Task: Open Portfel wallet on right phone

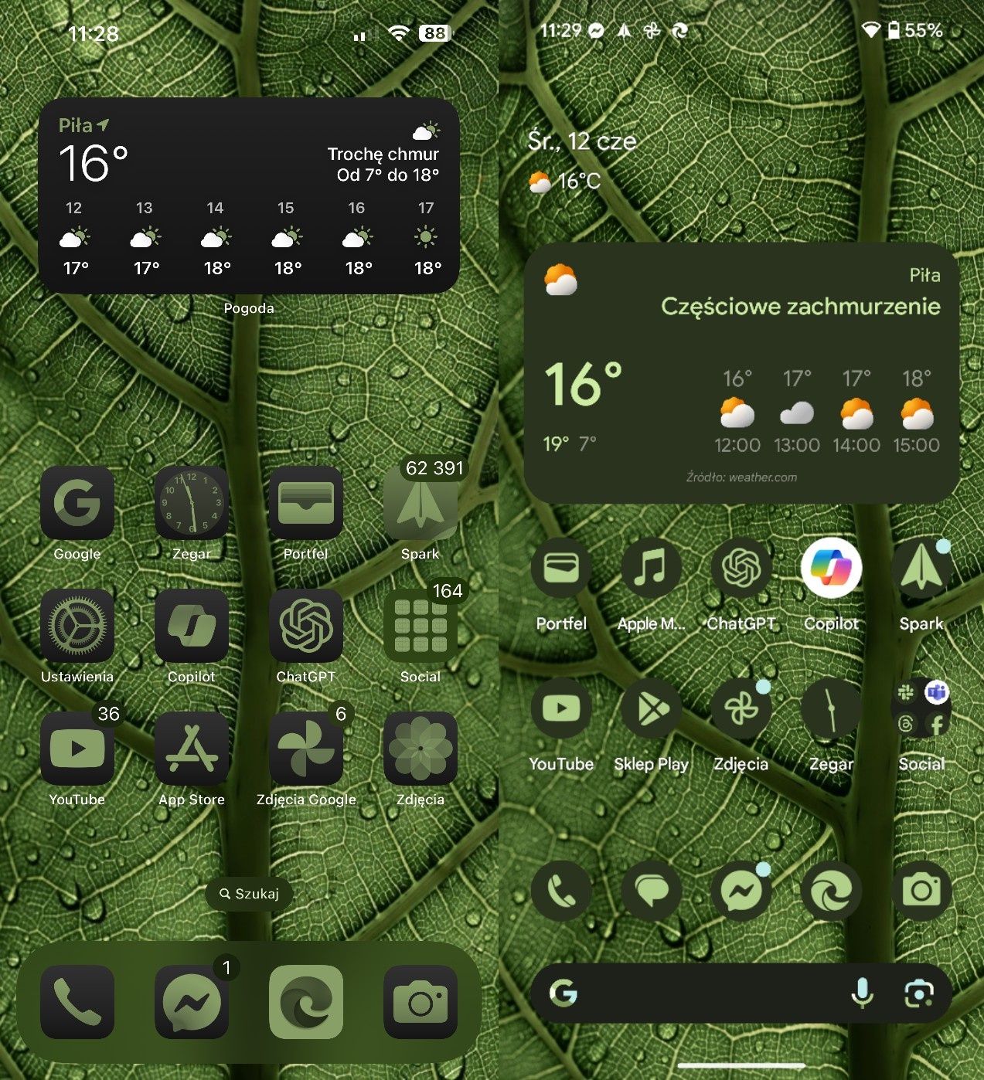Action: point(561,568)
